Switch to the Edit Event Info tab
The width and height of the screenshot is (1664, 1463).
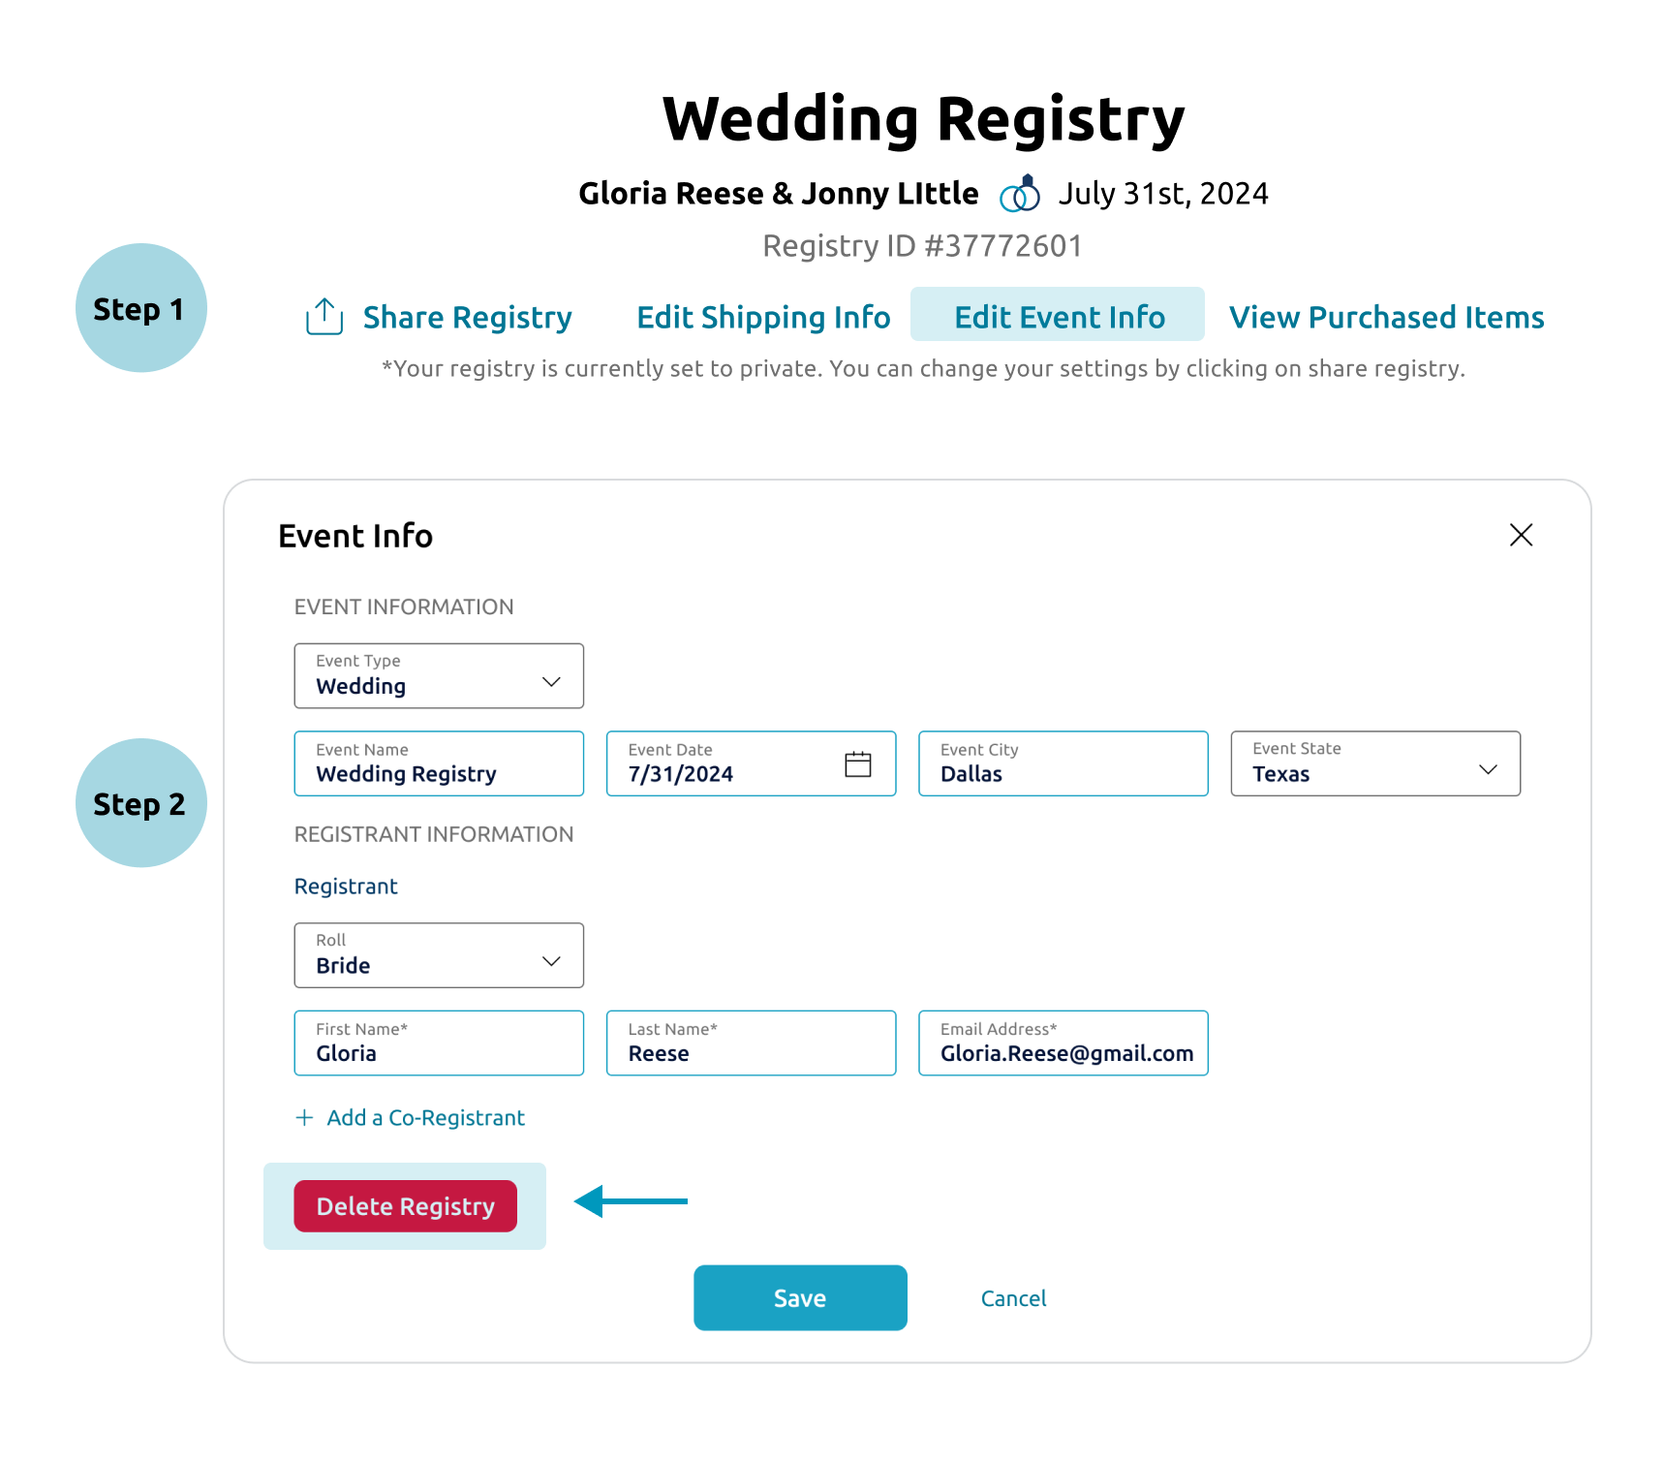1058,316
